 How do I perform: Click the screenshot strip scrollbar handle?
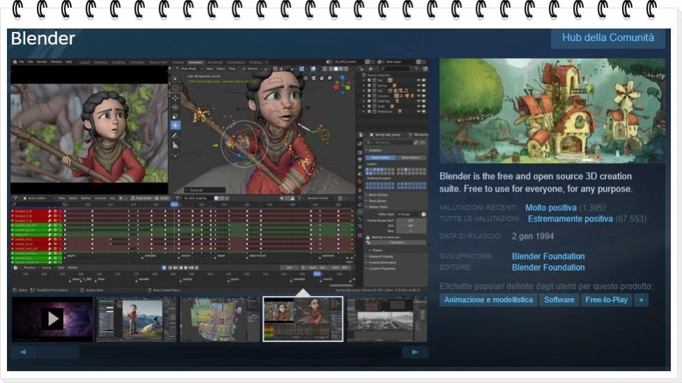coord(59,352)
